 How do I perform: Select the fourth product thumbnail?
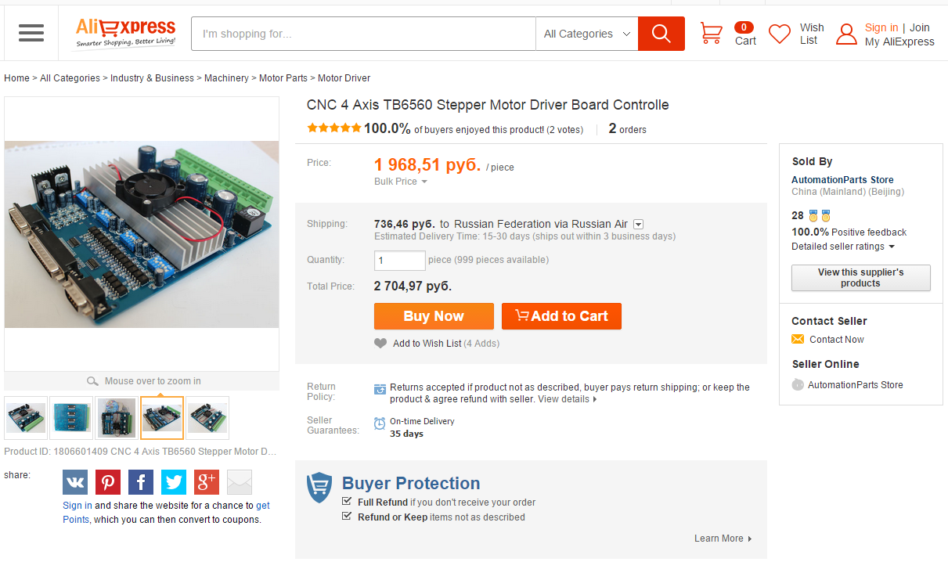[x=162, y=418]
